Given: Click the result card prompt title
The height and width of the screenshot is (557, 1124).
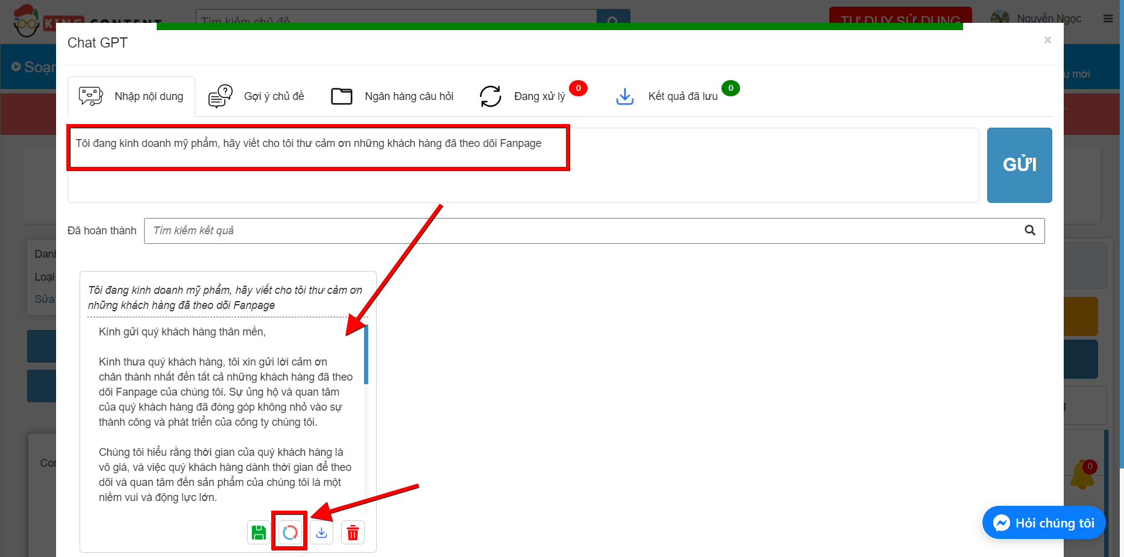Looking at the screenshot, I should [x=225, y=297].
